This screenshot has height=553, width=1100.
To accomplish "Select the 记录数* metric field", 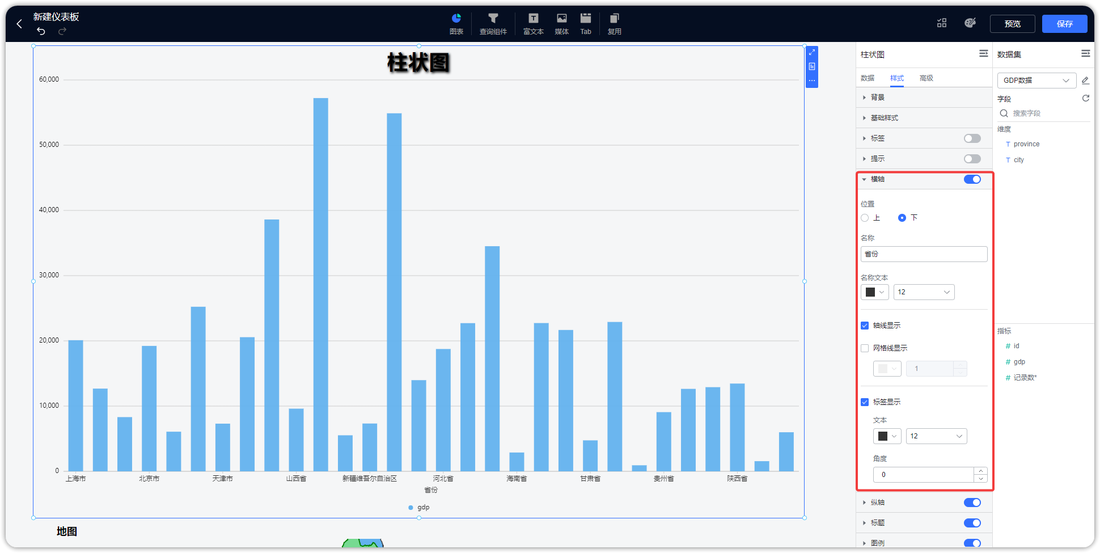I will tap(1024, 378).
